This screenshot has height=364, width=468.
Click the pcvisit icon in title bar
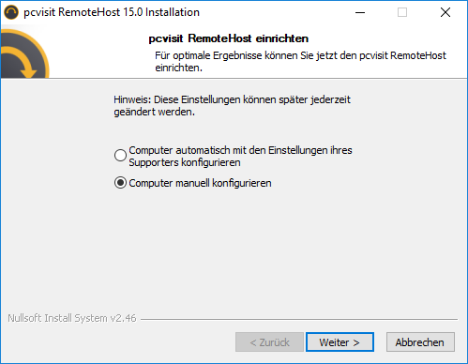pos(11,12)
